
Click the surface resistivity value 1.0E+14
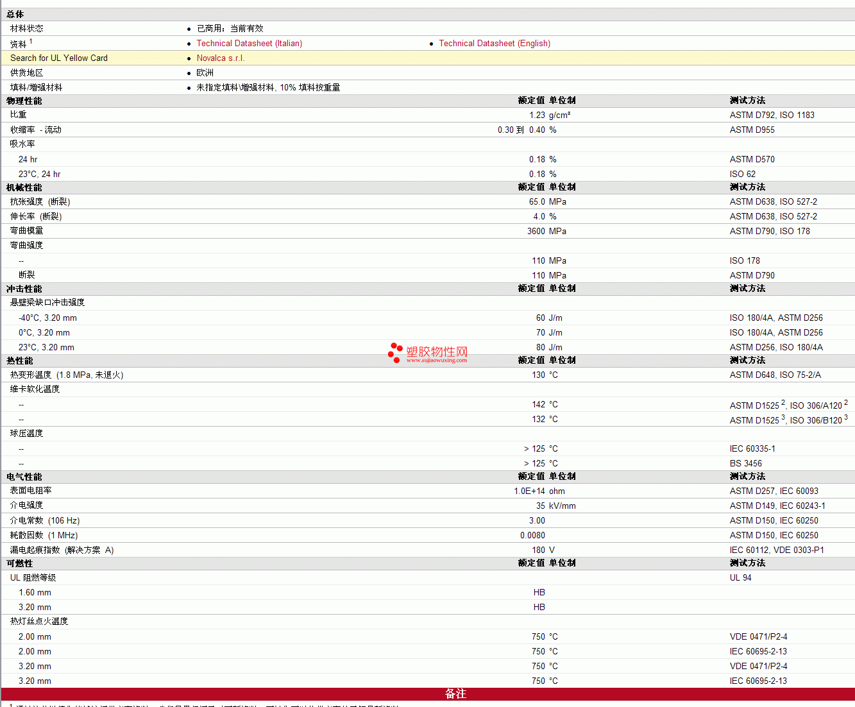[530, 491]
